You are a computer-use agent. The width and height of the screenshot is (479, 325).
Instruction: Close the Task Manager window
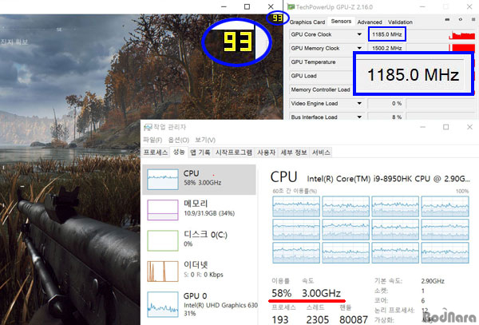(470, 127)
